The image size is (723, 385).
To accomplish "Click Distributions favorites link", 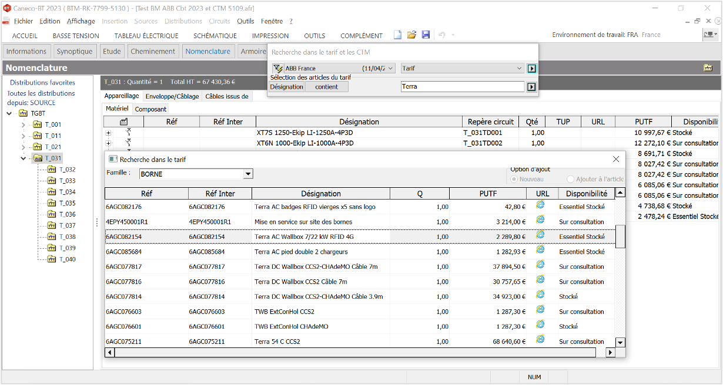I will point(42,83).
